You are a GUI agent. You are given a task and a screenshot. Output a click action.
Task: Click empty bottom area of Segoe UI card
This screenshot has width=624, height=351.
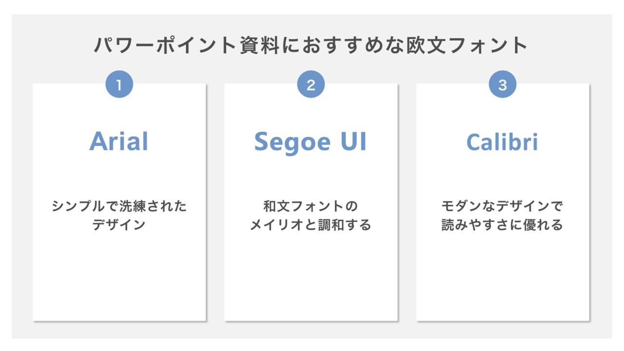coord(311,283)
